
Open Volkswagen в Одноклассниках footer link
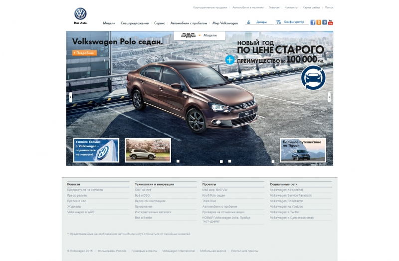pyautogui.click(x=292, y=218)
